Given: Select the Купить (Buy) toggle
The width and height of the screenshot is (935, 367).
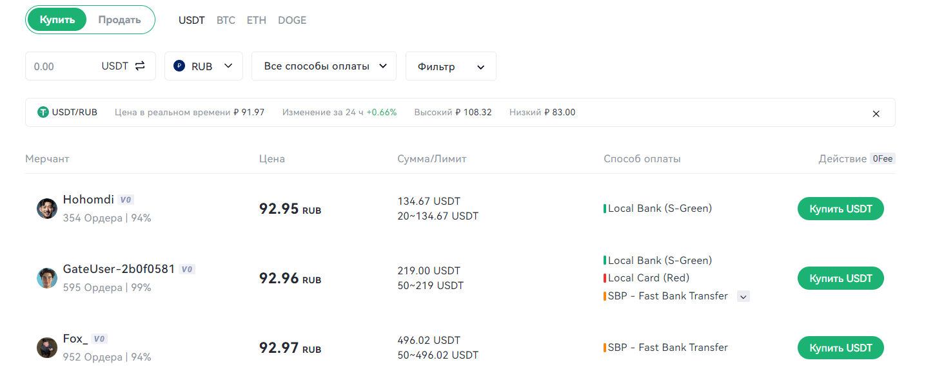Looking at the screenshot, I should tap(57, 19).
